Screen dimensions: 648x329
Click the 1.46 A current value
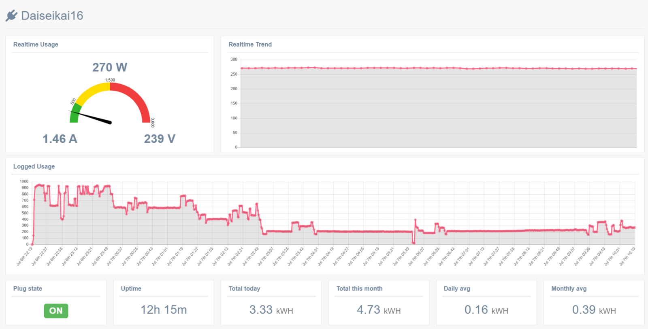coord(60,139)
